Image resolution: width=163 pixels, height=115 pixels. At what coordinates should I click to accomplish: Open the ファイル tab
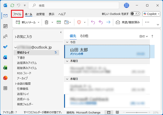[17, 14]
